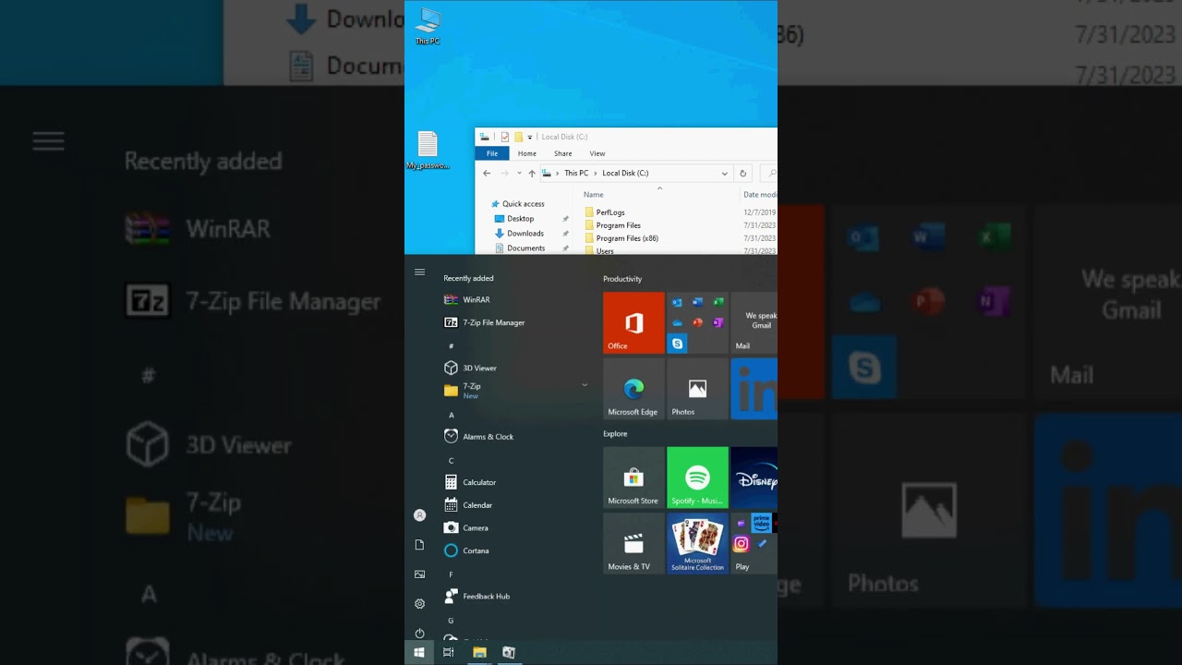The width and height of the screenshot is (1182, 665).
Task: Select the Program Files (x86) folder
Action: pyautogui.click(x=627, y=238)
